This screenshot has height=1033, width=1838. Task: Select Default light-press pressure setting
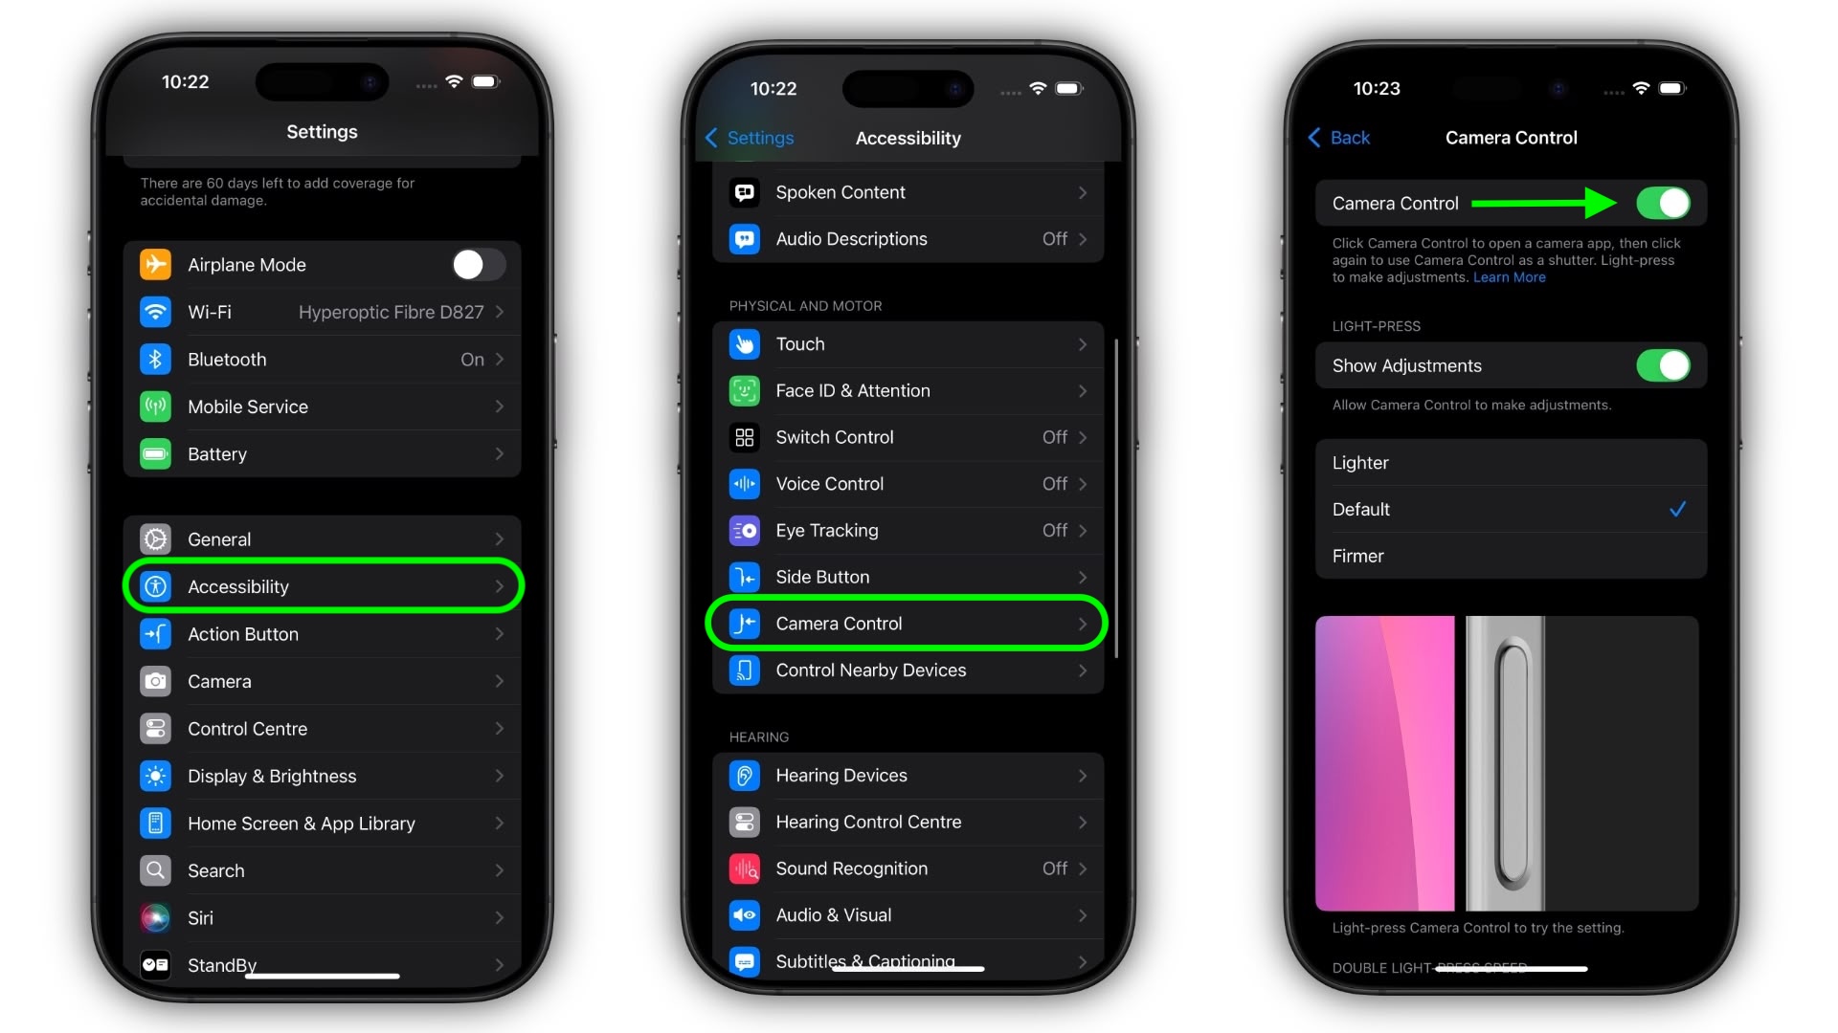click(x=1510, y=508)
